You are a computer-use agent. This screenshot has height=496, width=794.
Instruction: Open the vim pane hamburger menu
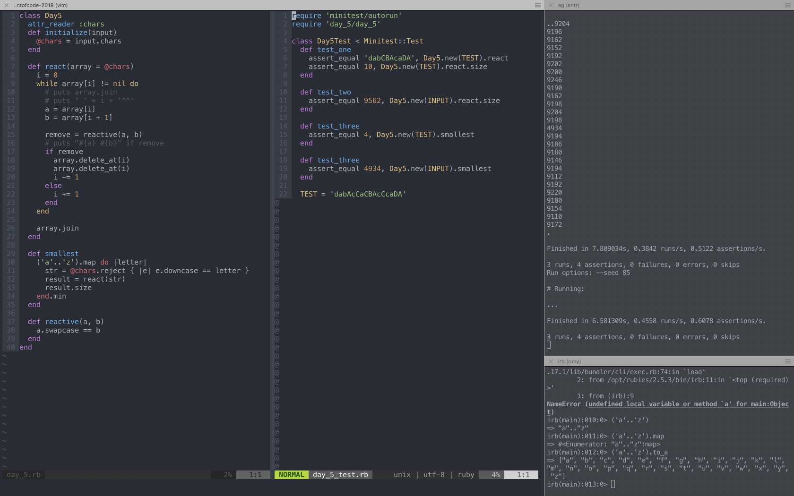pos(537,5)
